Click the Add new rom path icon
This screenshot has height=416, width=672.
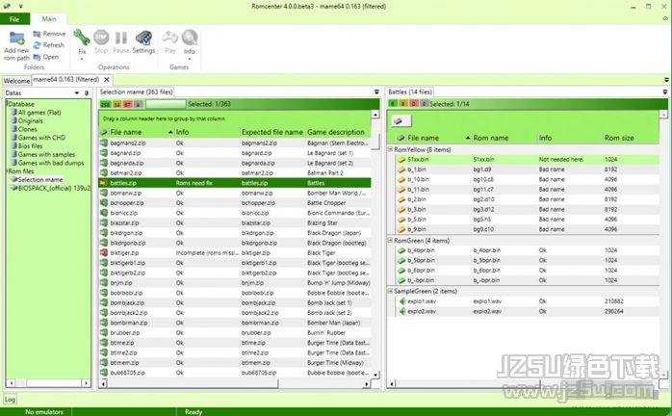tap(16, 39)
